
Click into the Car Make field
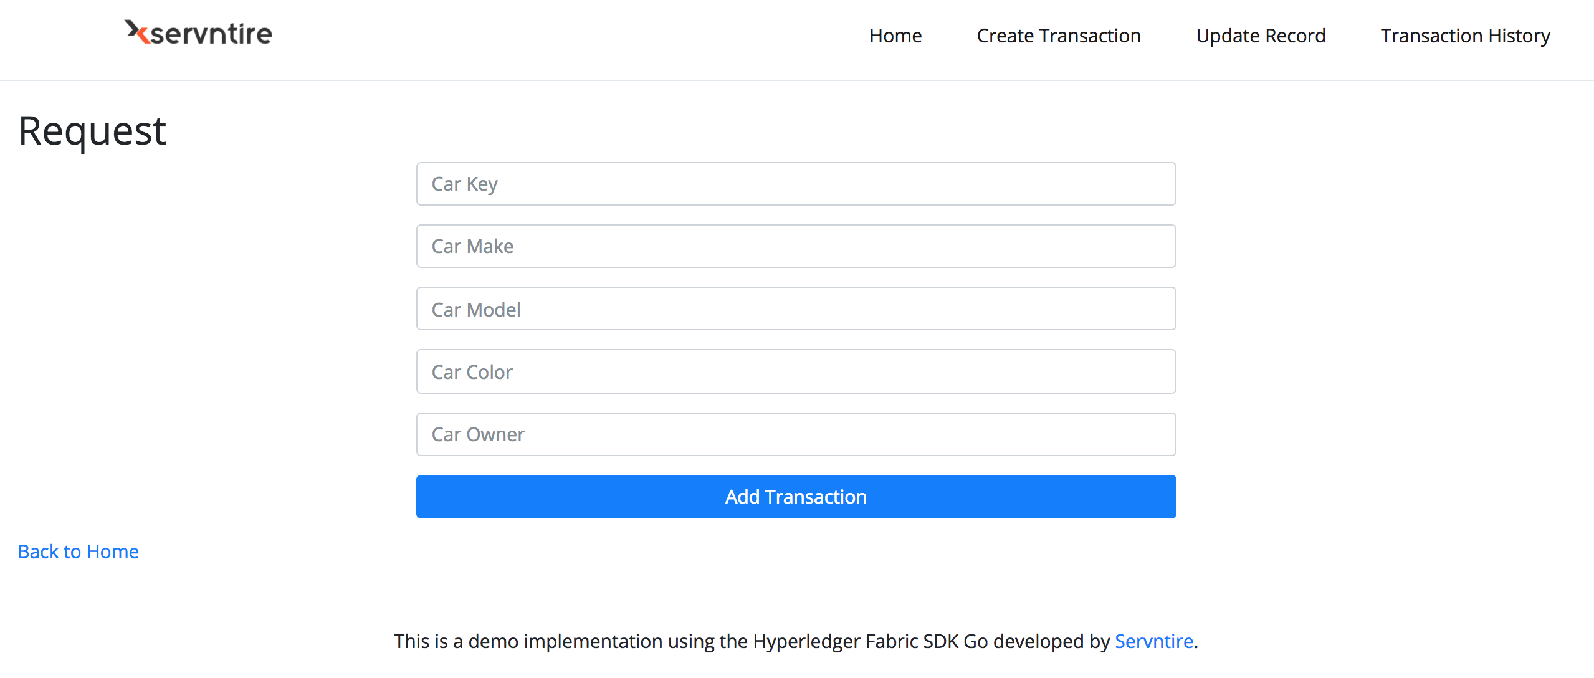coord(795,246)
